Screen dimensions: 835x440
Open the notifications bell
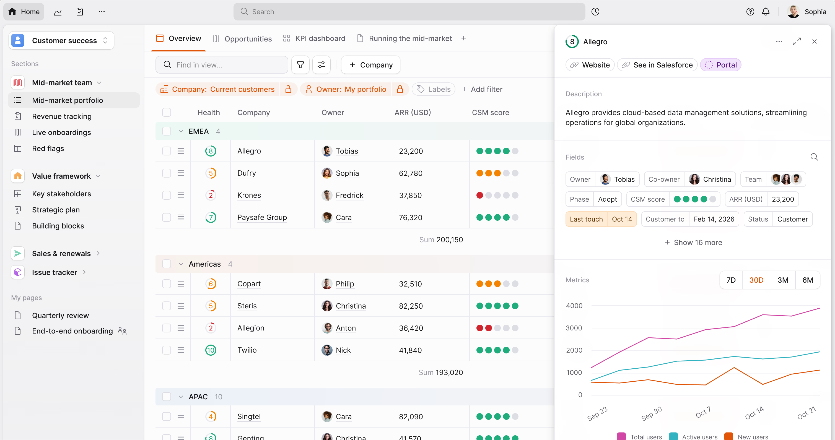click(x=766, y=12)
